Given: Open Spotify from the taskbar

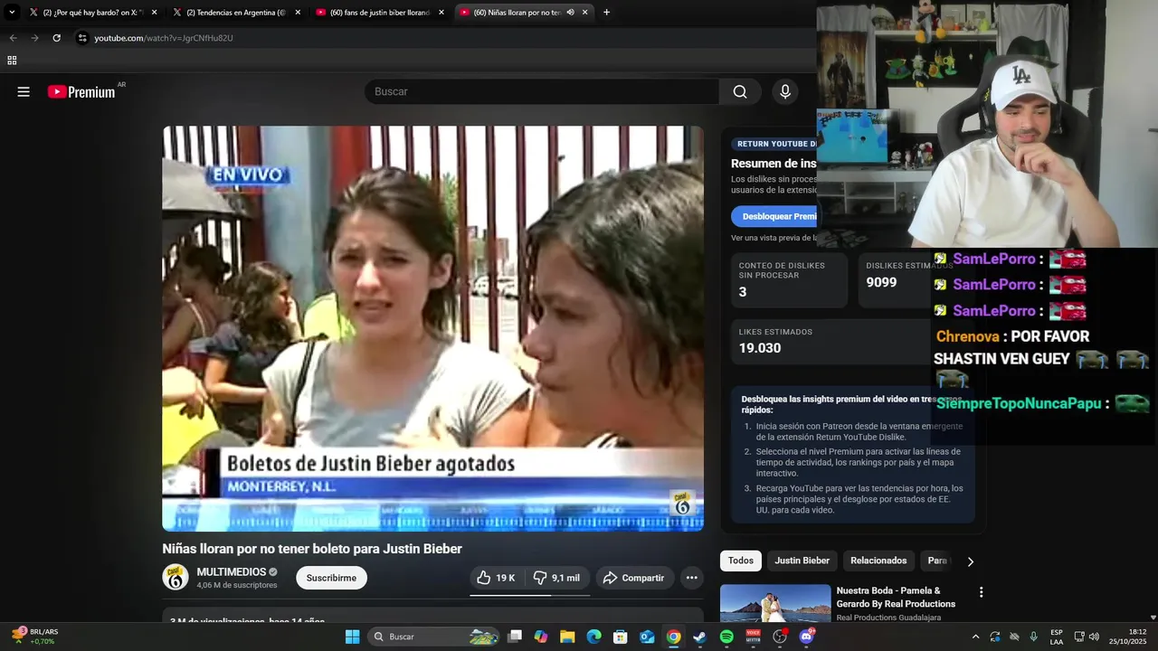Looking at the screenshot, I should click(726, 637).
